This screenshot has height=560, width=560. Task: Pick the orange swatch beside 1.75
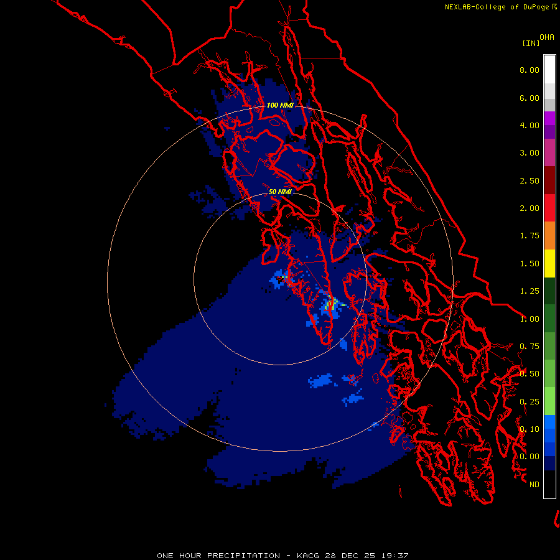(x=549, y=236)
